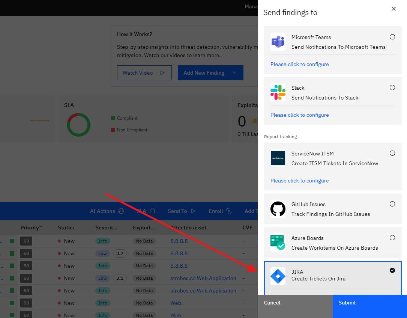407x318 pixels.
Task: Click the Low badge beside 3.1
Action: click(x=102, y=278)
